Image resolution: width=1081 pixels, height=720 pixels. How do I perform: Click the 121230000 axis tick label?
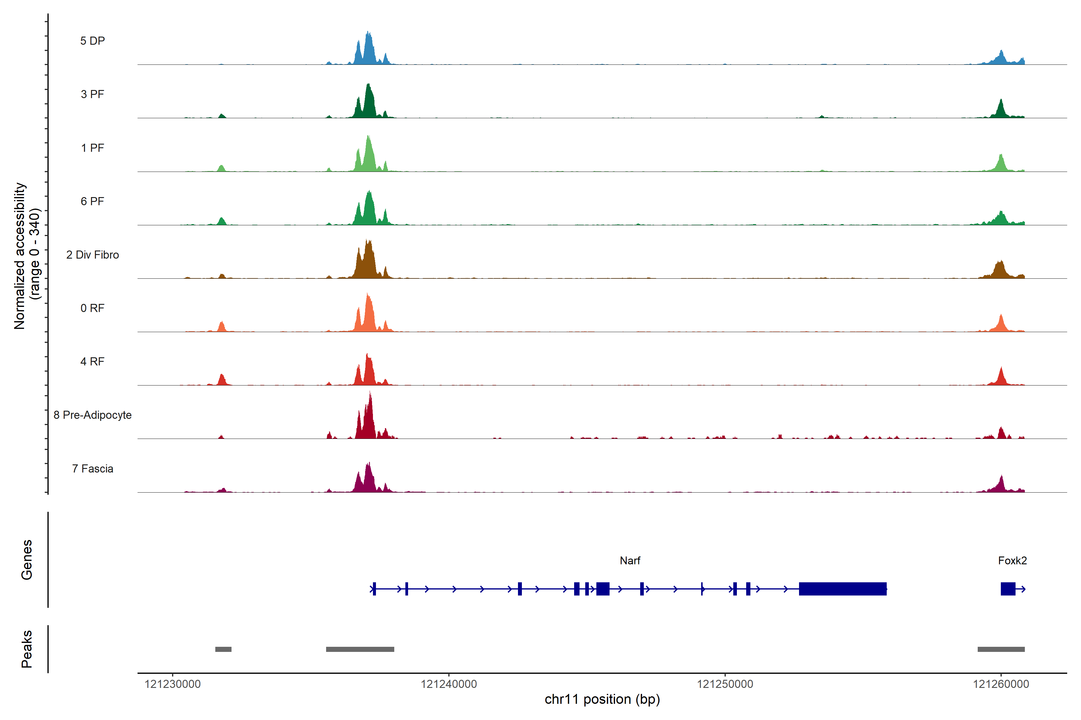coord(172,684)
